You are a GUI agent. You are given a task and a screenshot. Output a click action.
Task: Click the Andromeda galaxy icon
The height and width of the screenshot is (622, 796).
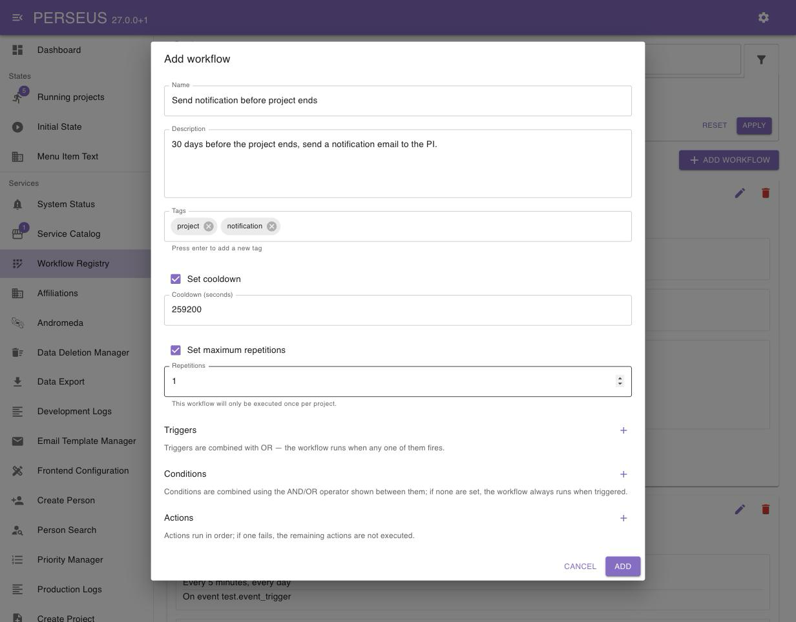click(x=17, y=323)
